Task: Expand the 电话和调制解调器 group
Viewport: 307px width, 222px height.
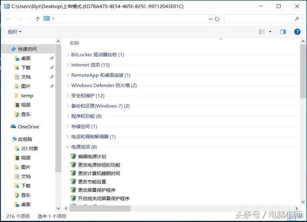Action: (68, 137)
